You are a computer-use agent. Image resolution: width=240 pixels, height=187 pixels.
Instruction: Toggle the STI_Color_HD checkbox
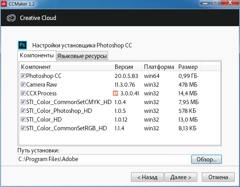click(23, 119)
